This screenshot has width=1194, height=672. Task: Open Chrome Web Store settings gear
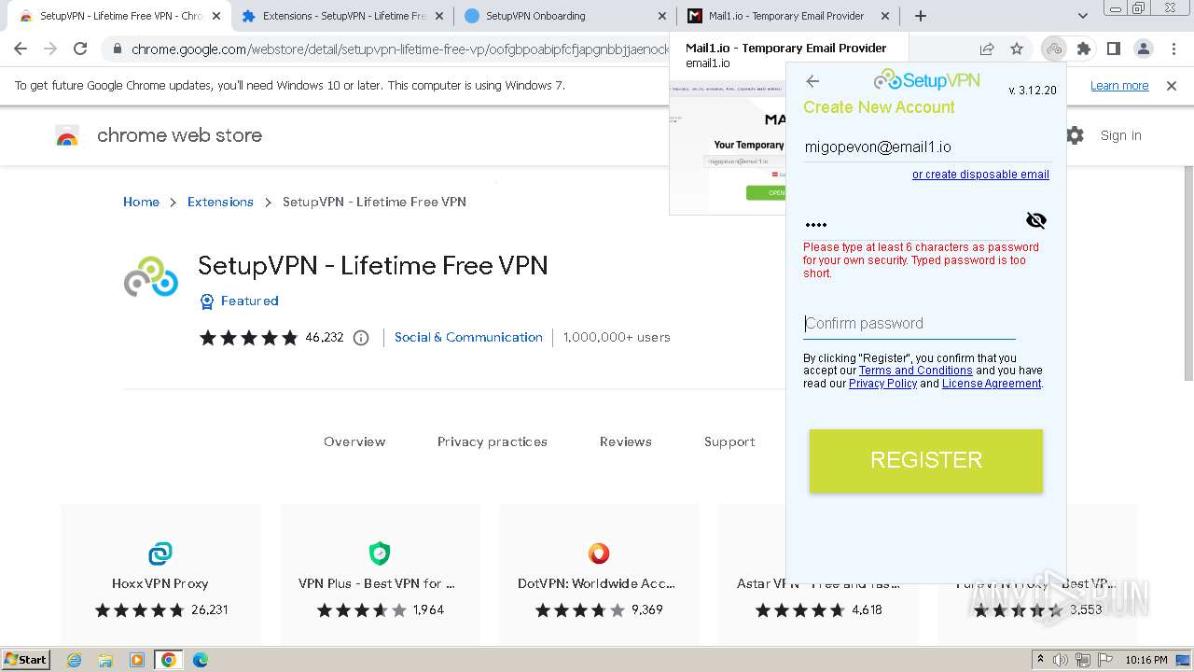[x=1075, y=135]
